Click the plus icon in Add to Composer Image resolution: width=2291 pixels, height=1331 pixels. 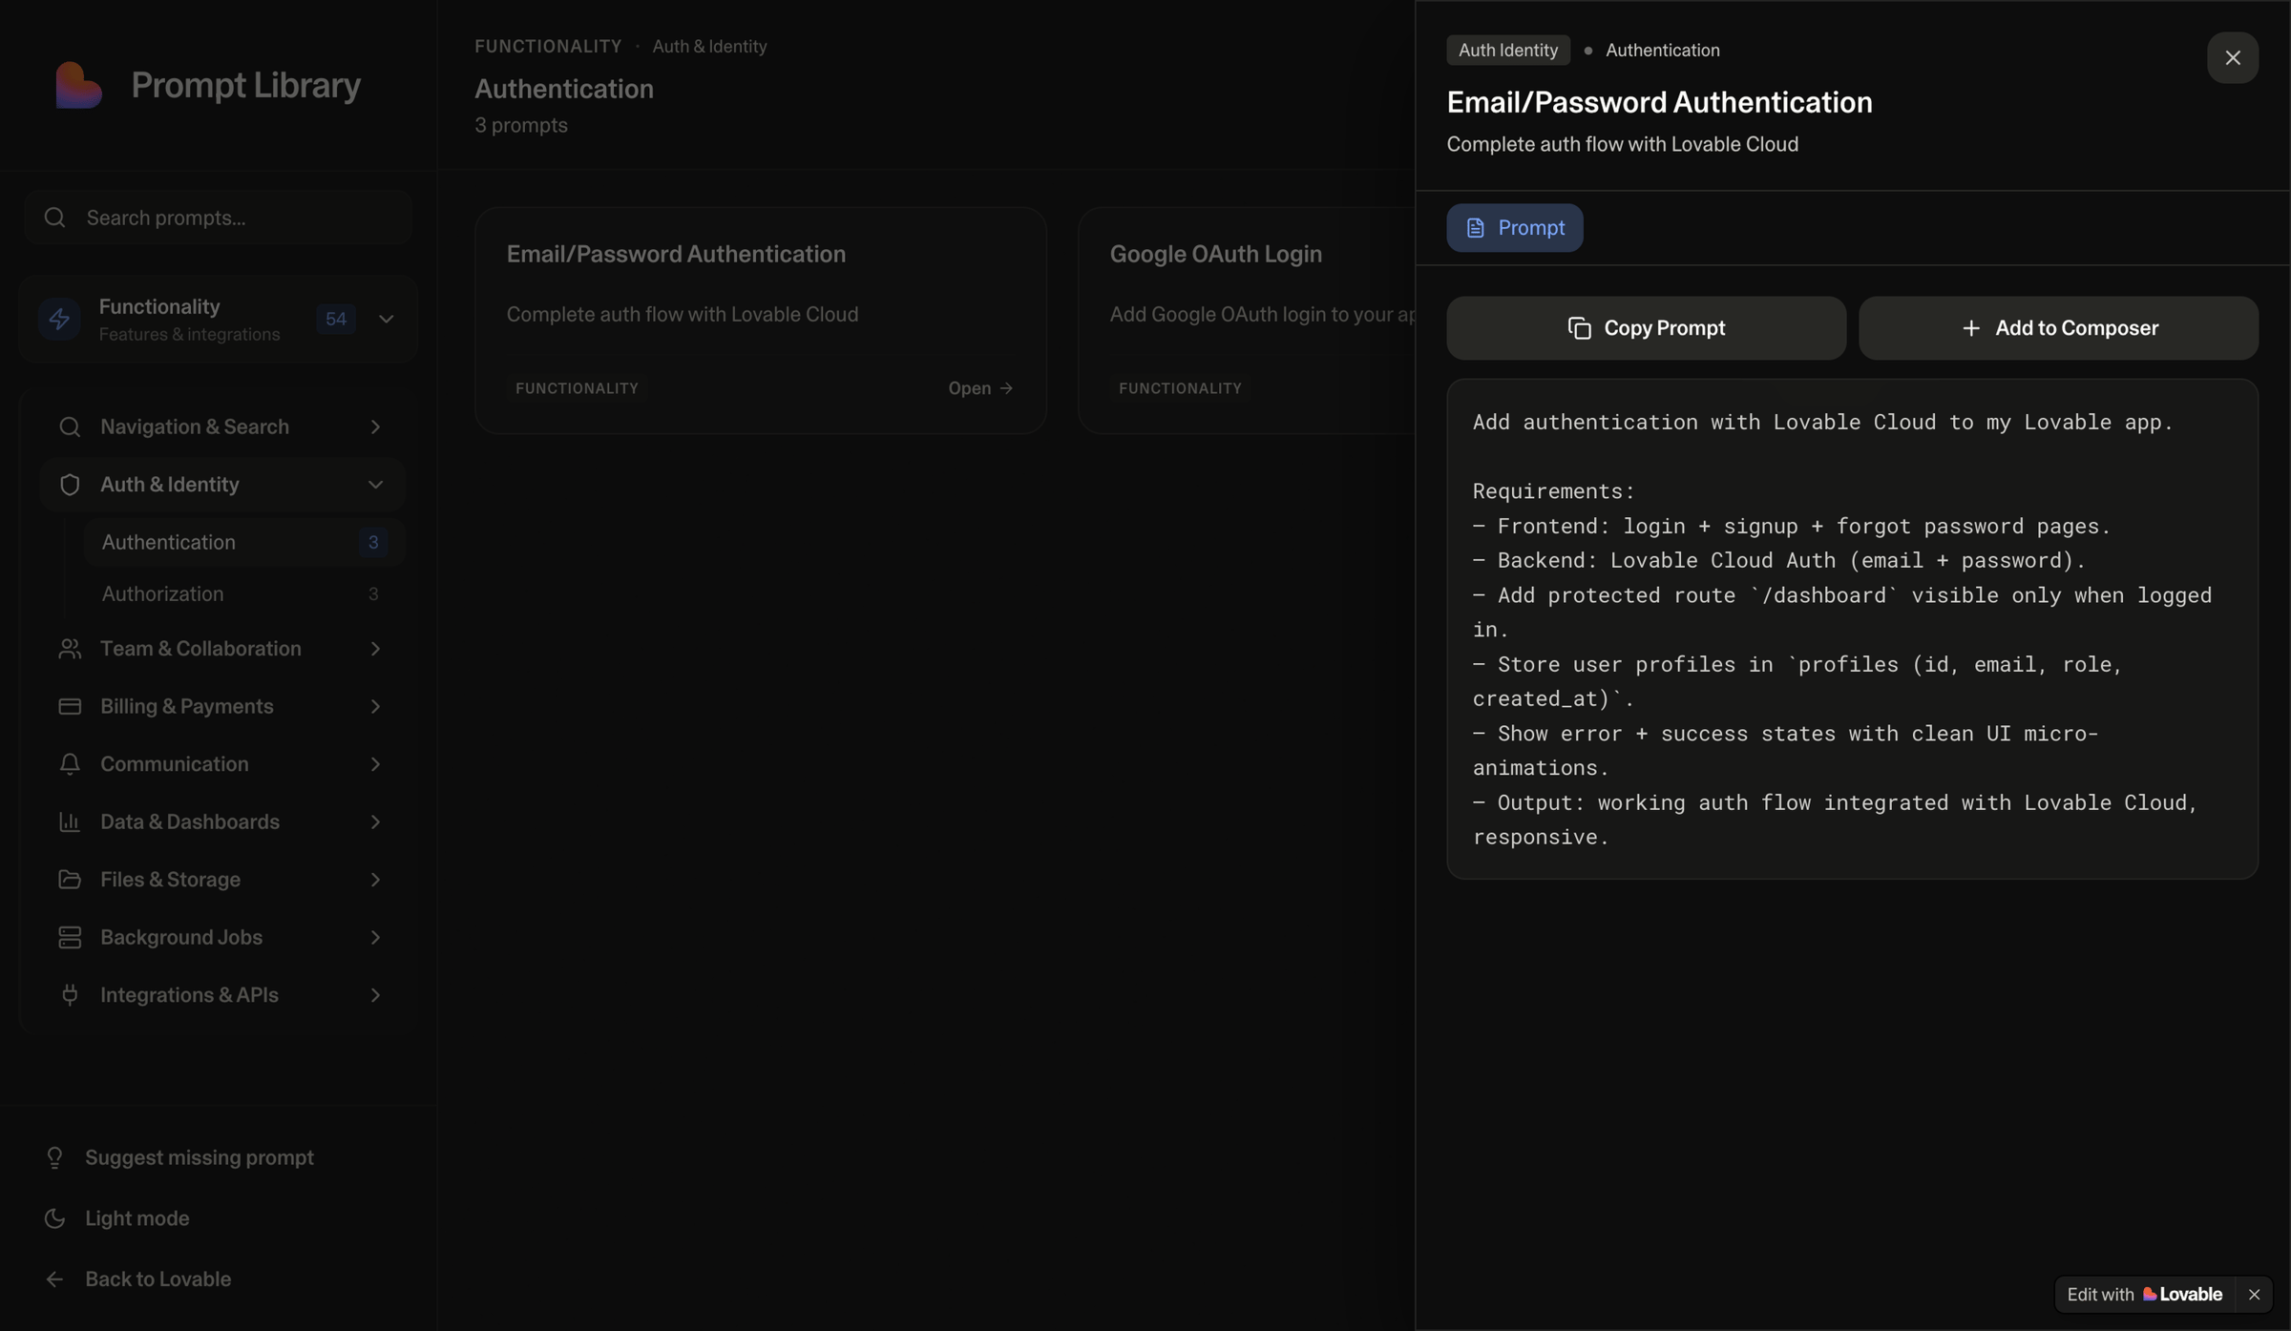click(x=1971, y=328)
